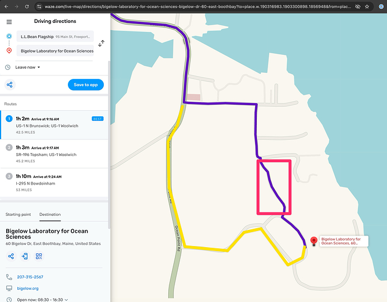Click the 53 MILES text
The image size is (387, 302).
click(24, 190)
